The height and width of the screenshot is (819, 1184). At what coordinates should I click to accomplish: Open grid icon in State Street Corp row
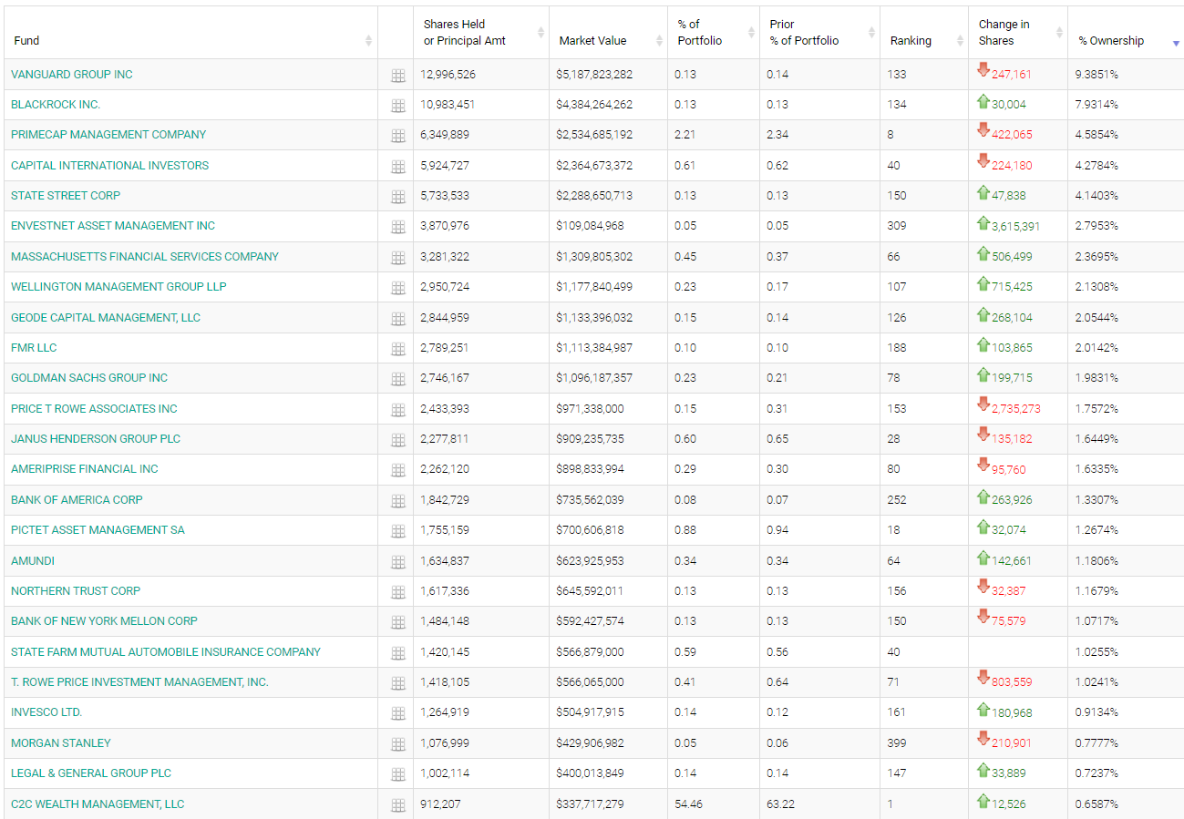pyautogui.click(x=397, y=197)
